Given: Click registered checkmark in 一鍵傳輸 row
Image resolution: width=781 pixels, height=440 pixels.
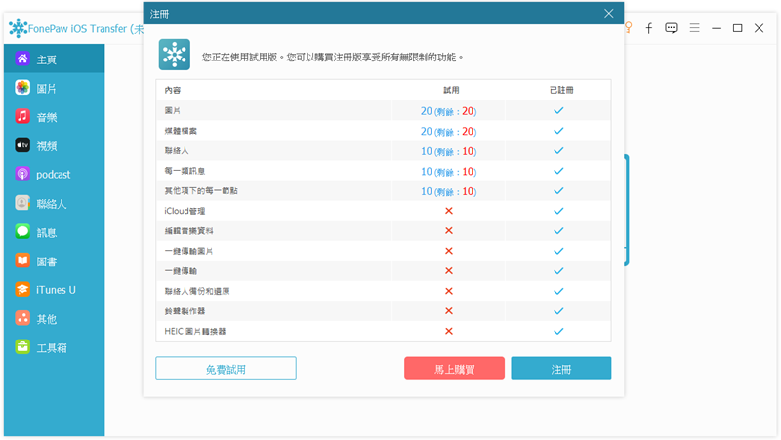Looking at the screenshot, I should [558, 271].
